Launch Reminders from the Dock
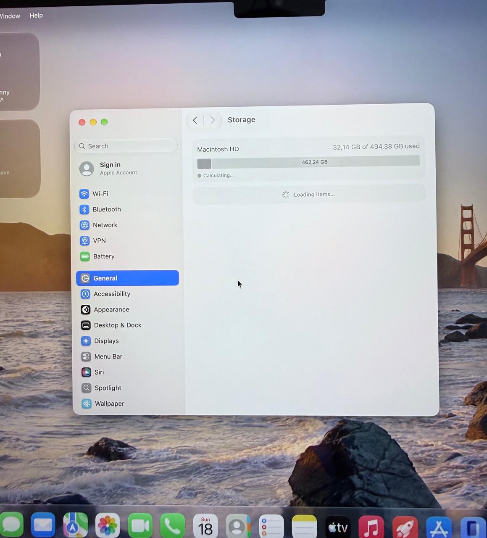This screenshot has width=487, height=538. click(x=271, y=525)
